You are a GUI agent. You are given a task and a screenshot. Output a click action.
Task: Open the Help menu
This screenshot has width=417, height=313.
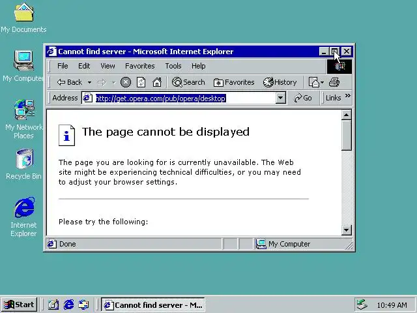click(198, 66)
